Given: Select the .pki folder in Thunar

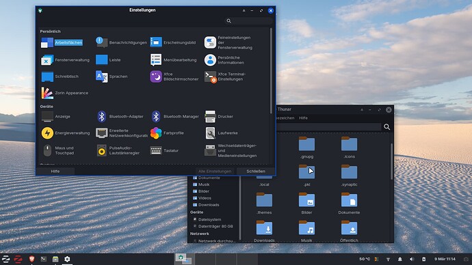Looking at the screenshot, I should (x=306, y=176).
